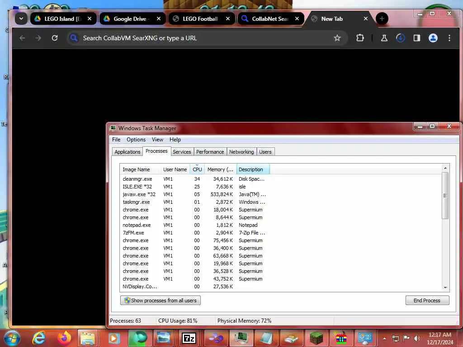Open Task Manager Options menu
Viewport: 463px width, 347px height.
136,140
